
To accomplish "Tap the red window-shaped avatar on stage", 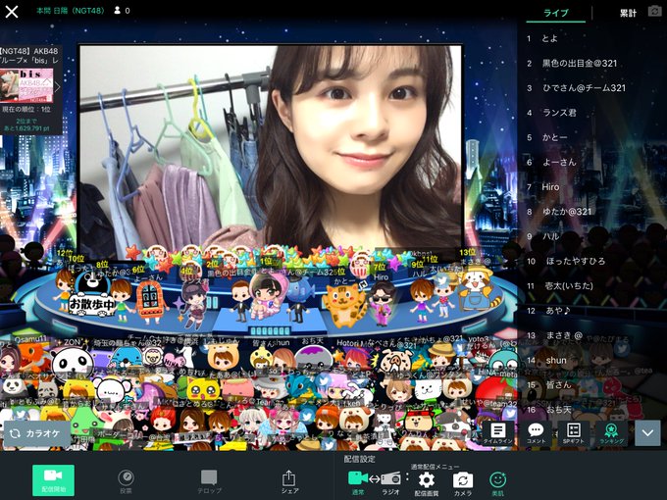I will [150, 301].
